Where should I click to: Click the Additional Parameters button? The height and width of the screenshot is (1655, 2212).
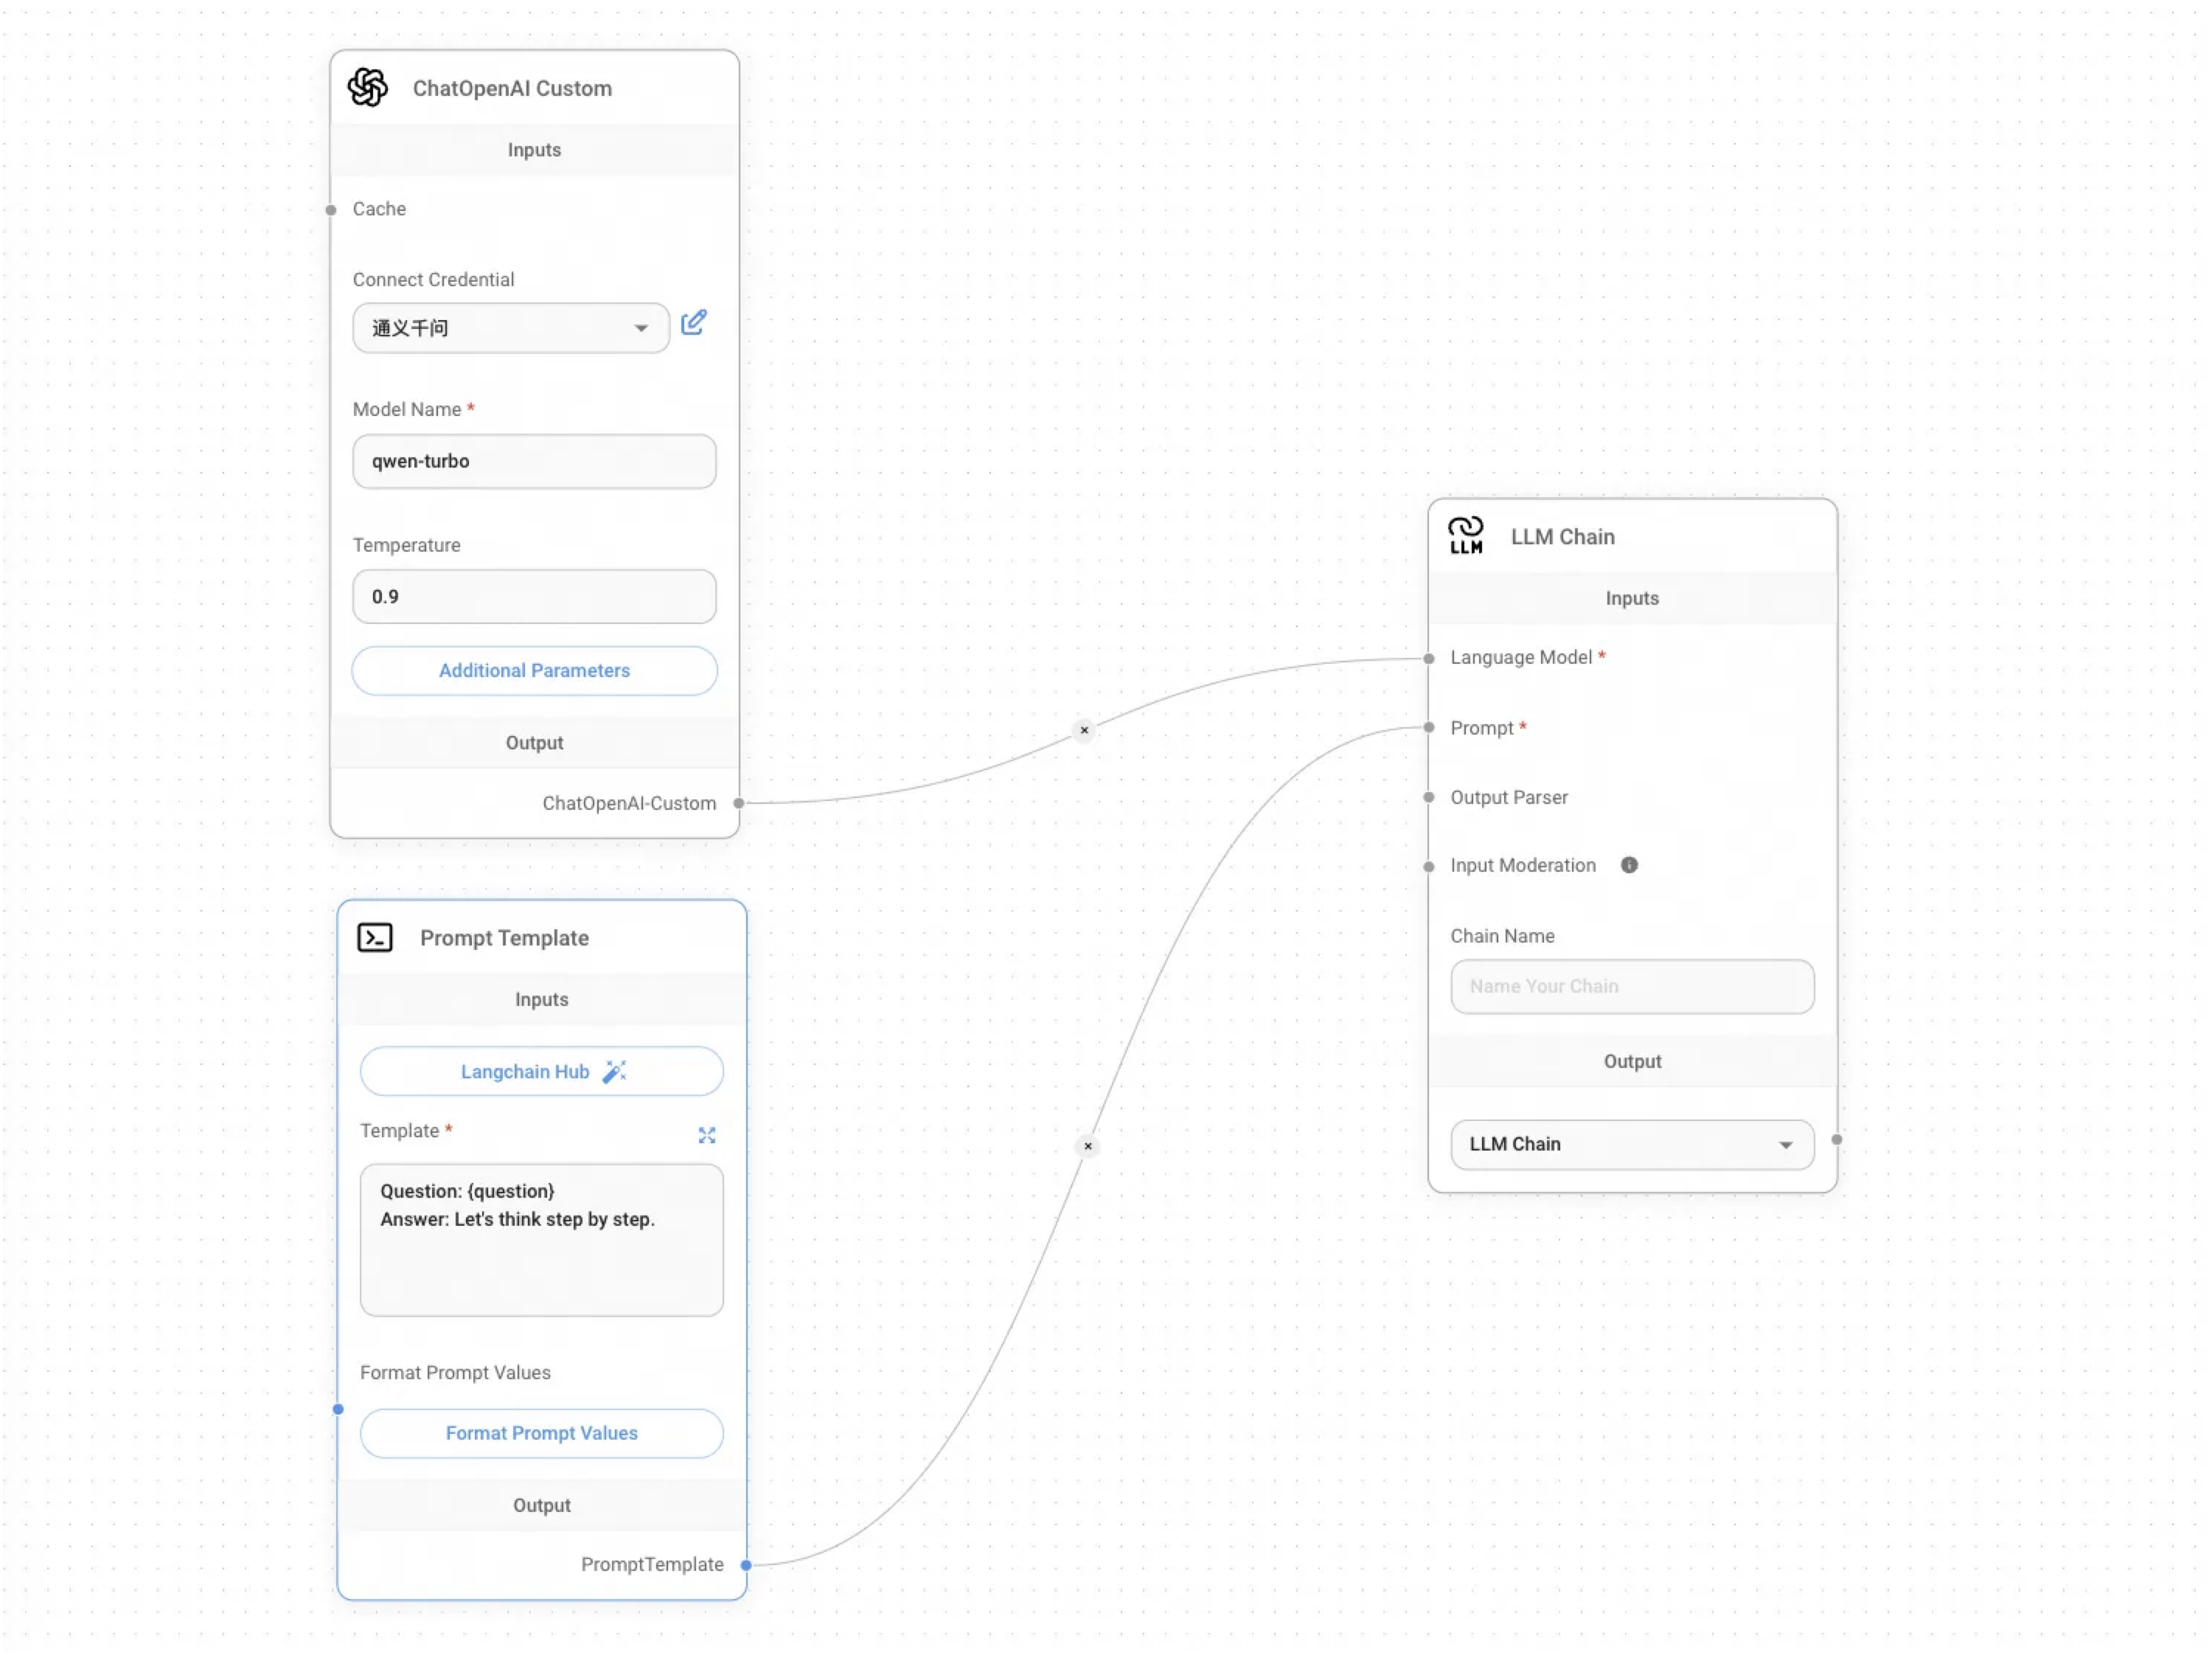click(x=534, y=671)
